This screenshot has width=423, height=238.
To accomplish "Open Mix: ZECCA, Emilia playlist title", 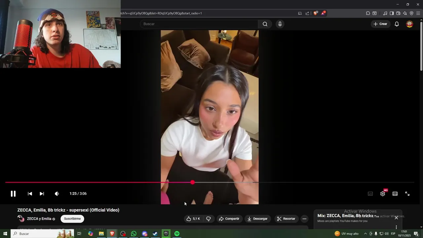I will coord(348,216).
